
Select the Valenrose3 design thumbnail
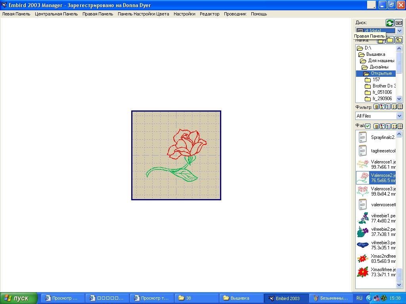(362, 191)
